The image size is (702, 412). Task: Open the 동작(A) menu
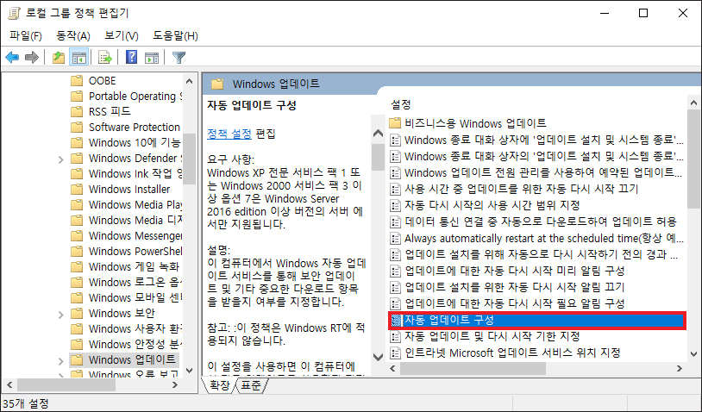tap(73, 36)
